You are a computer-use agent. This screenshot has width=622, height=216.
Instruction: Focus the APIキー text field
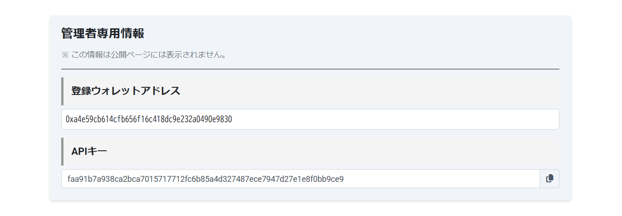coord(300,179)
